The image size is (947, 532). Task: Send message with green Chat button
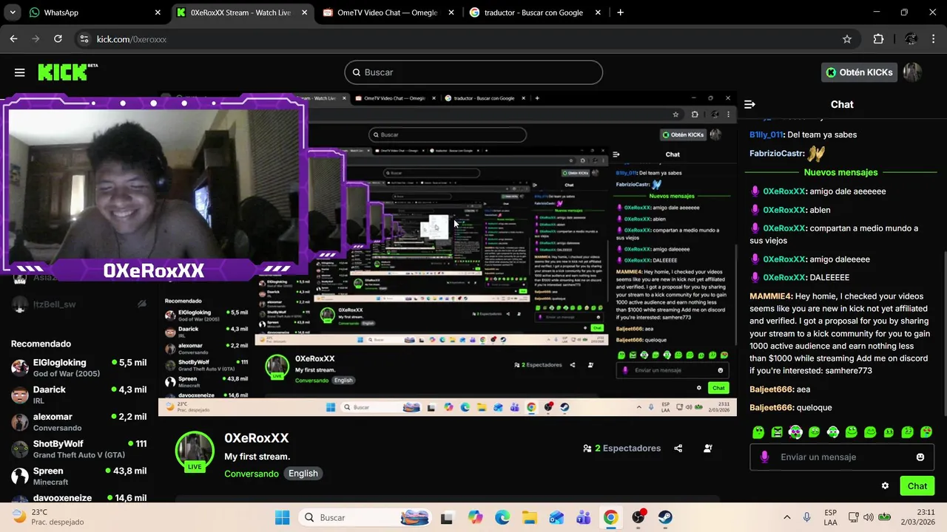(x=917, y=485)
